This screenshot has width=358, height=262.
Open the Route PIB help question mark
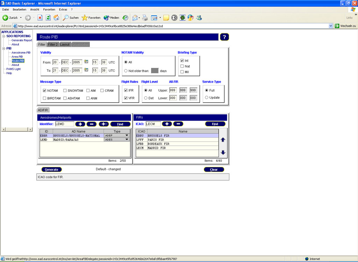[224, 37]
